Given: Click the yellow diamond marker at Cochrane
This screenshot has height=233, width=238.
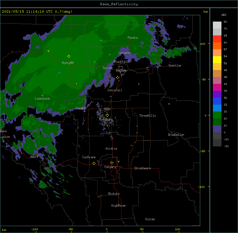Looking at the screenshot, I should coord(94,163).
